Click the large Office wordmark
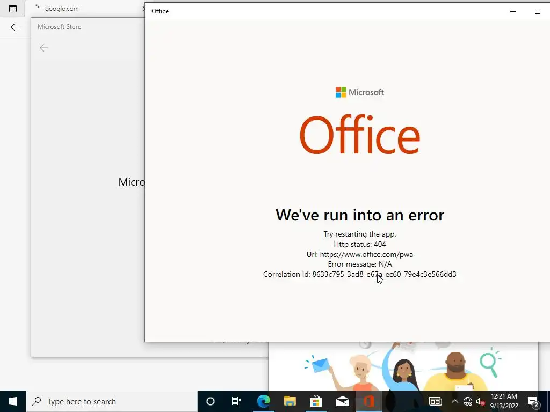Screen dimensions: 550x412 coord(360,135)
